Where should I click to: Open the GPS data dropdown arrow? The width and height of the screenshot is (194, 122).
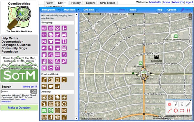pos(97,10)
